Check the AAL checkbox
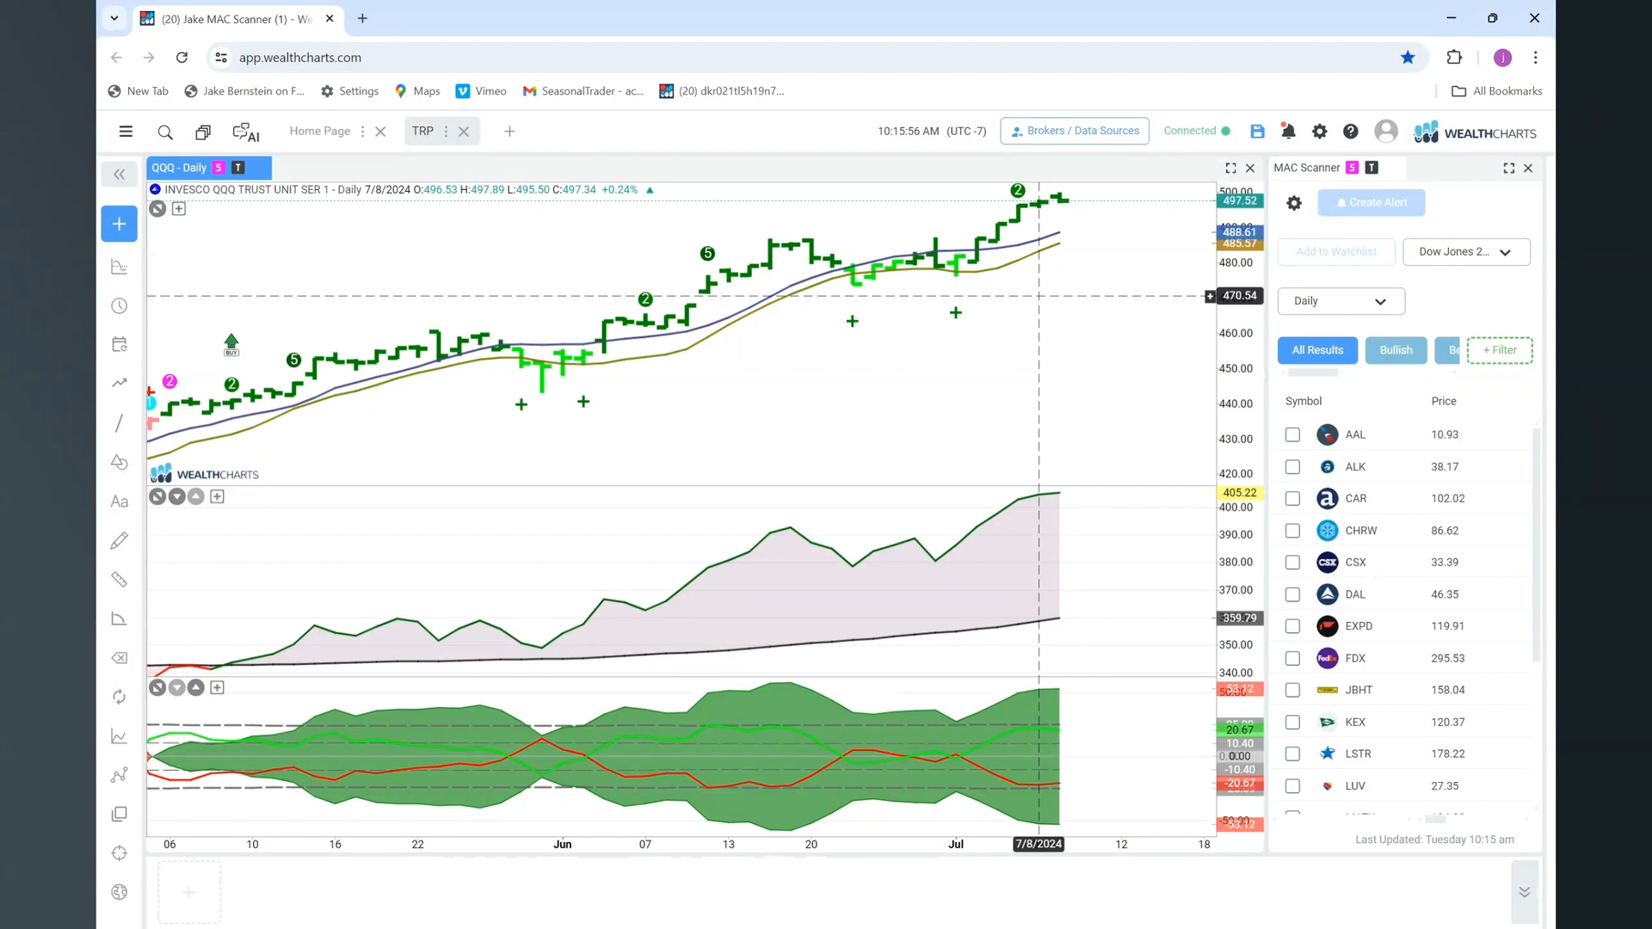The image size is (1652, 929). click(x=1292, y=434)
